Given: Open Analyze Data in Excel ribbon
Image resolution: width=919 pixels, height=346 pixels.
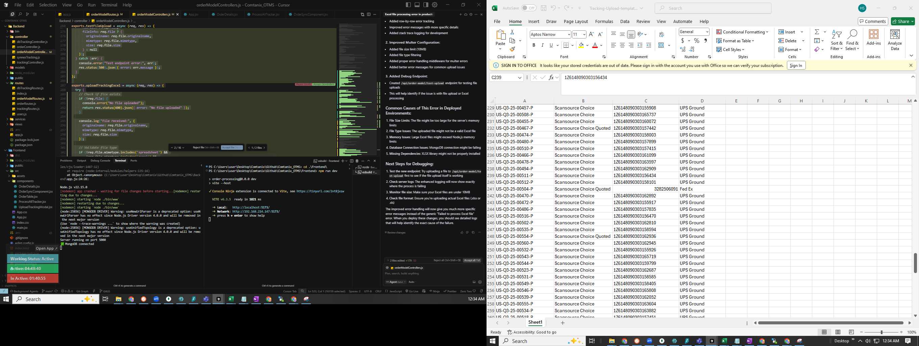Looking at the screenshot, I should click(x=895, y=40).
